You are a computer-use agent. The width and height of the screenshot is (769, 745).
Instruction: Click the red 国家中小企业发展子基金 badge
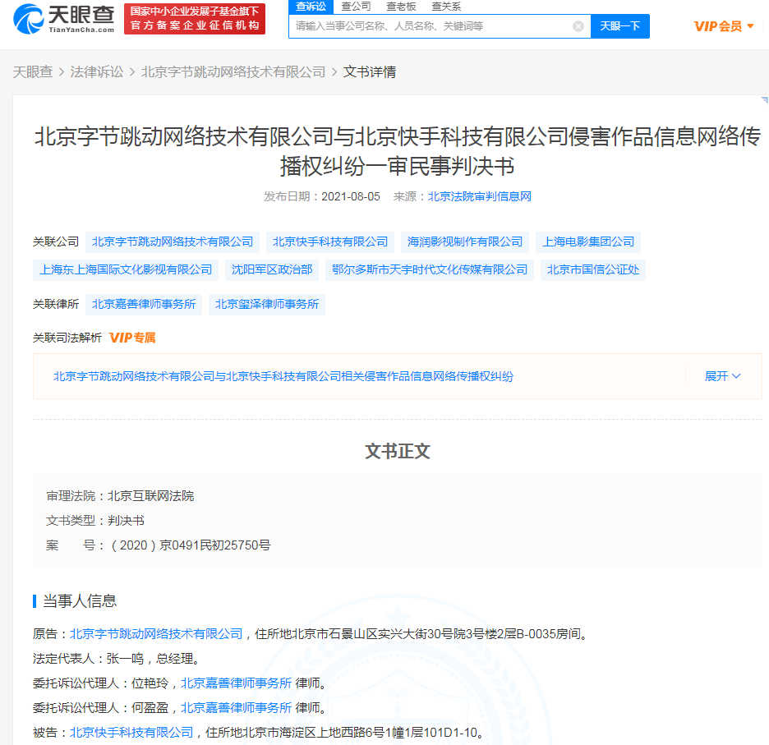194,18
